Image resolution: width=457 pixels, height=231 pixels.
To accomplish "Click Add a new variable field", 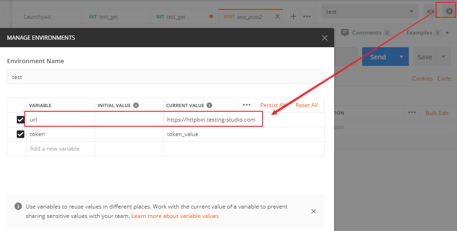I will [61, 148].
